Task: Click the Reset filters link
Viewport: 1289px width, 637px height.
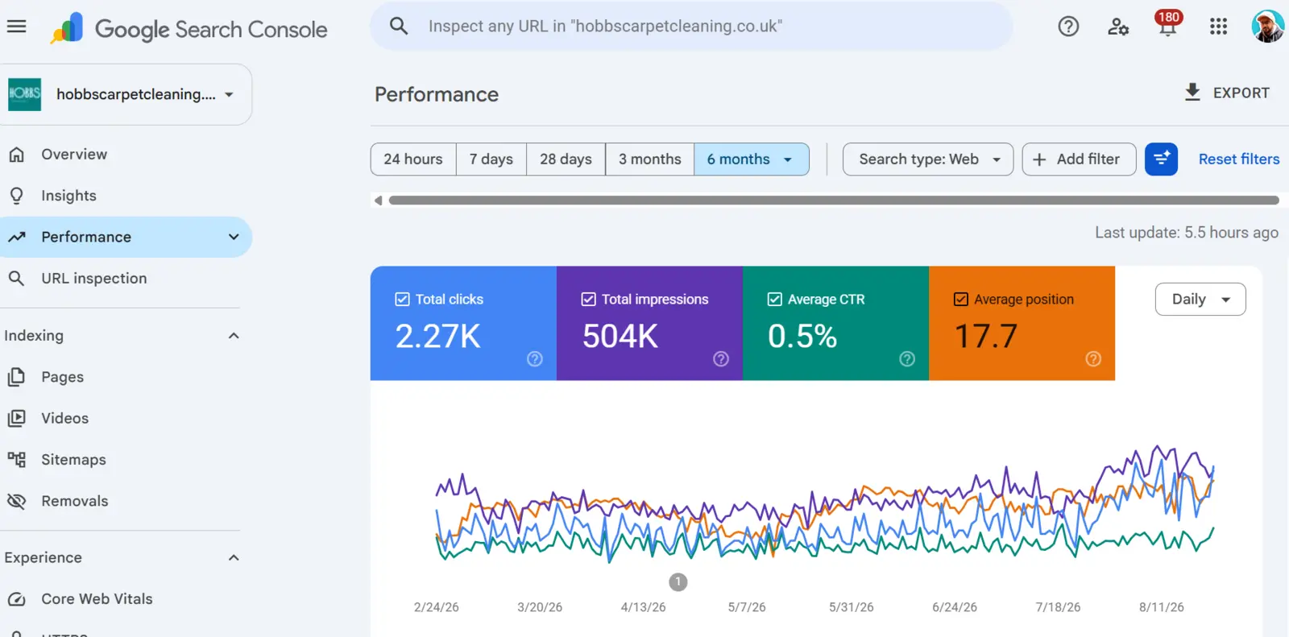Action: (x=1238, y=159)
